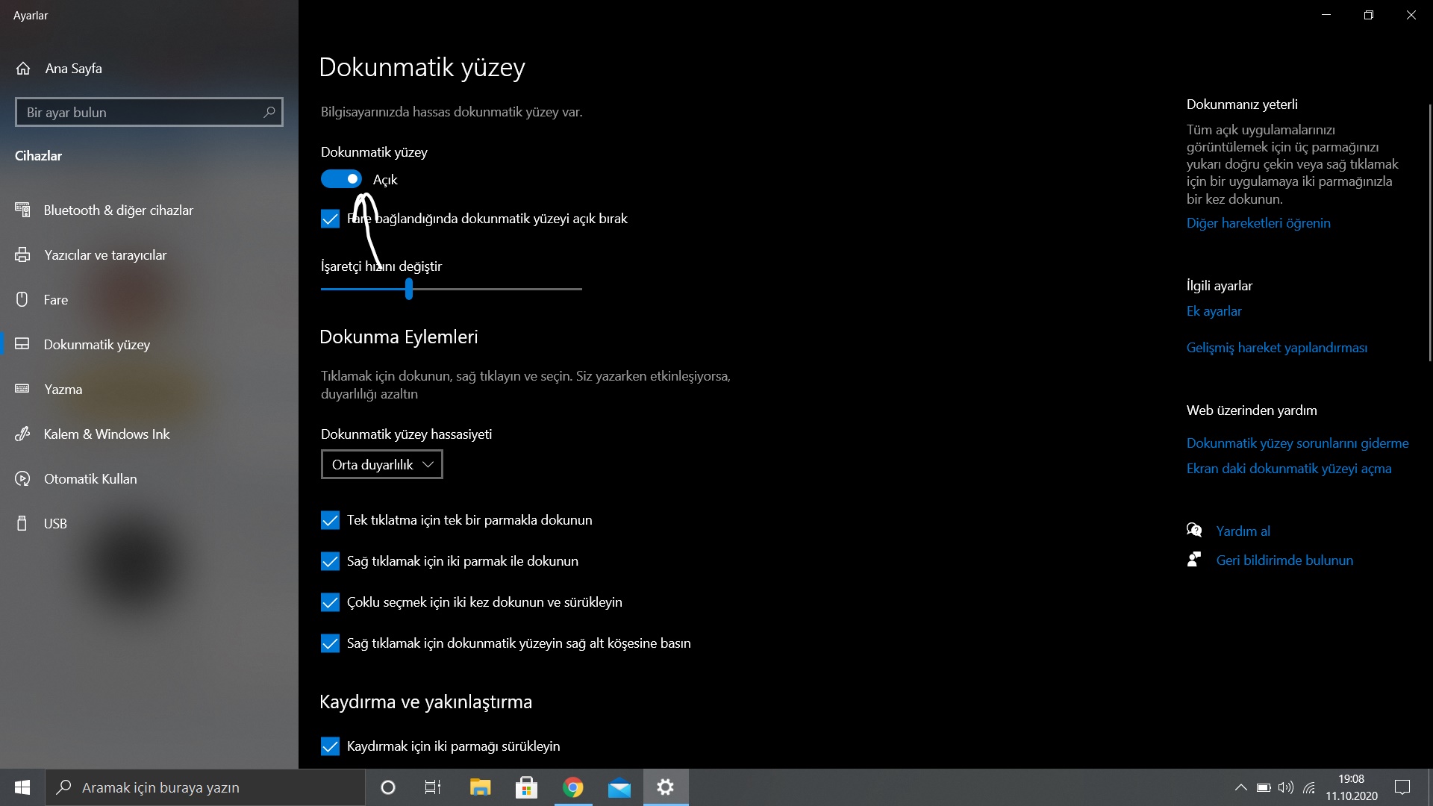Uncheck Sağ tıklamak için iki parmak ile dokunun
The width and height of the screenshot is (1433, 806).
pos(330,561)
